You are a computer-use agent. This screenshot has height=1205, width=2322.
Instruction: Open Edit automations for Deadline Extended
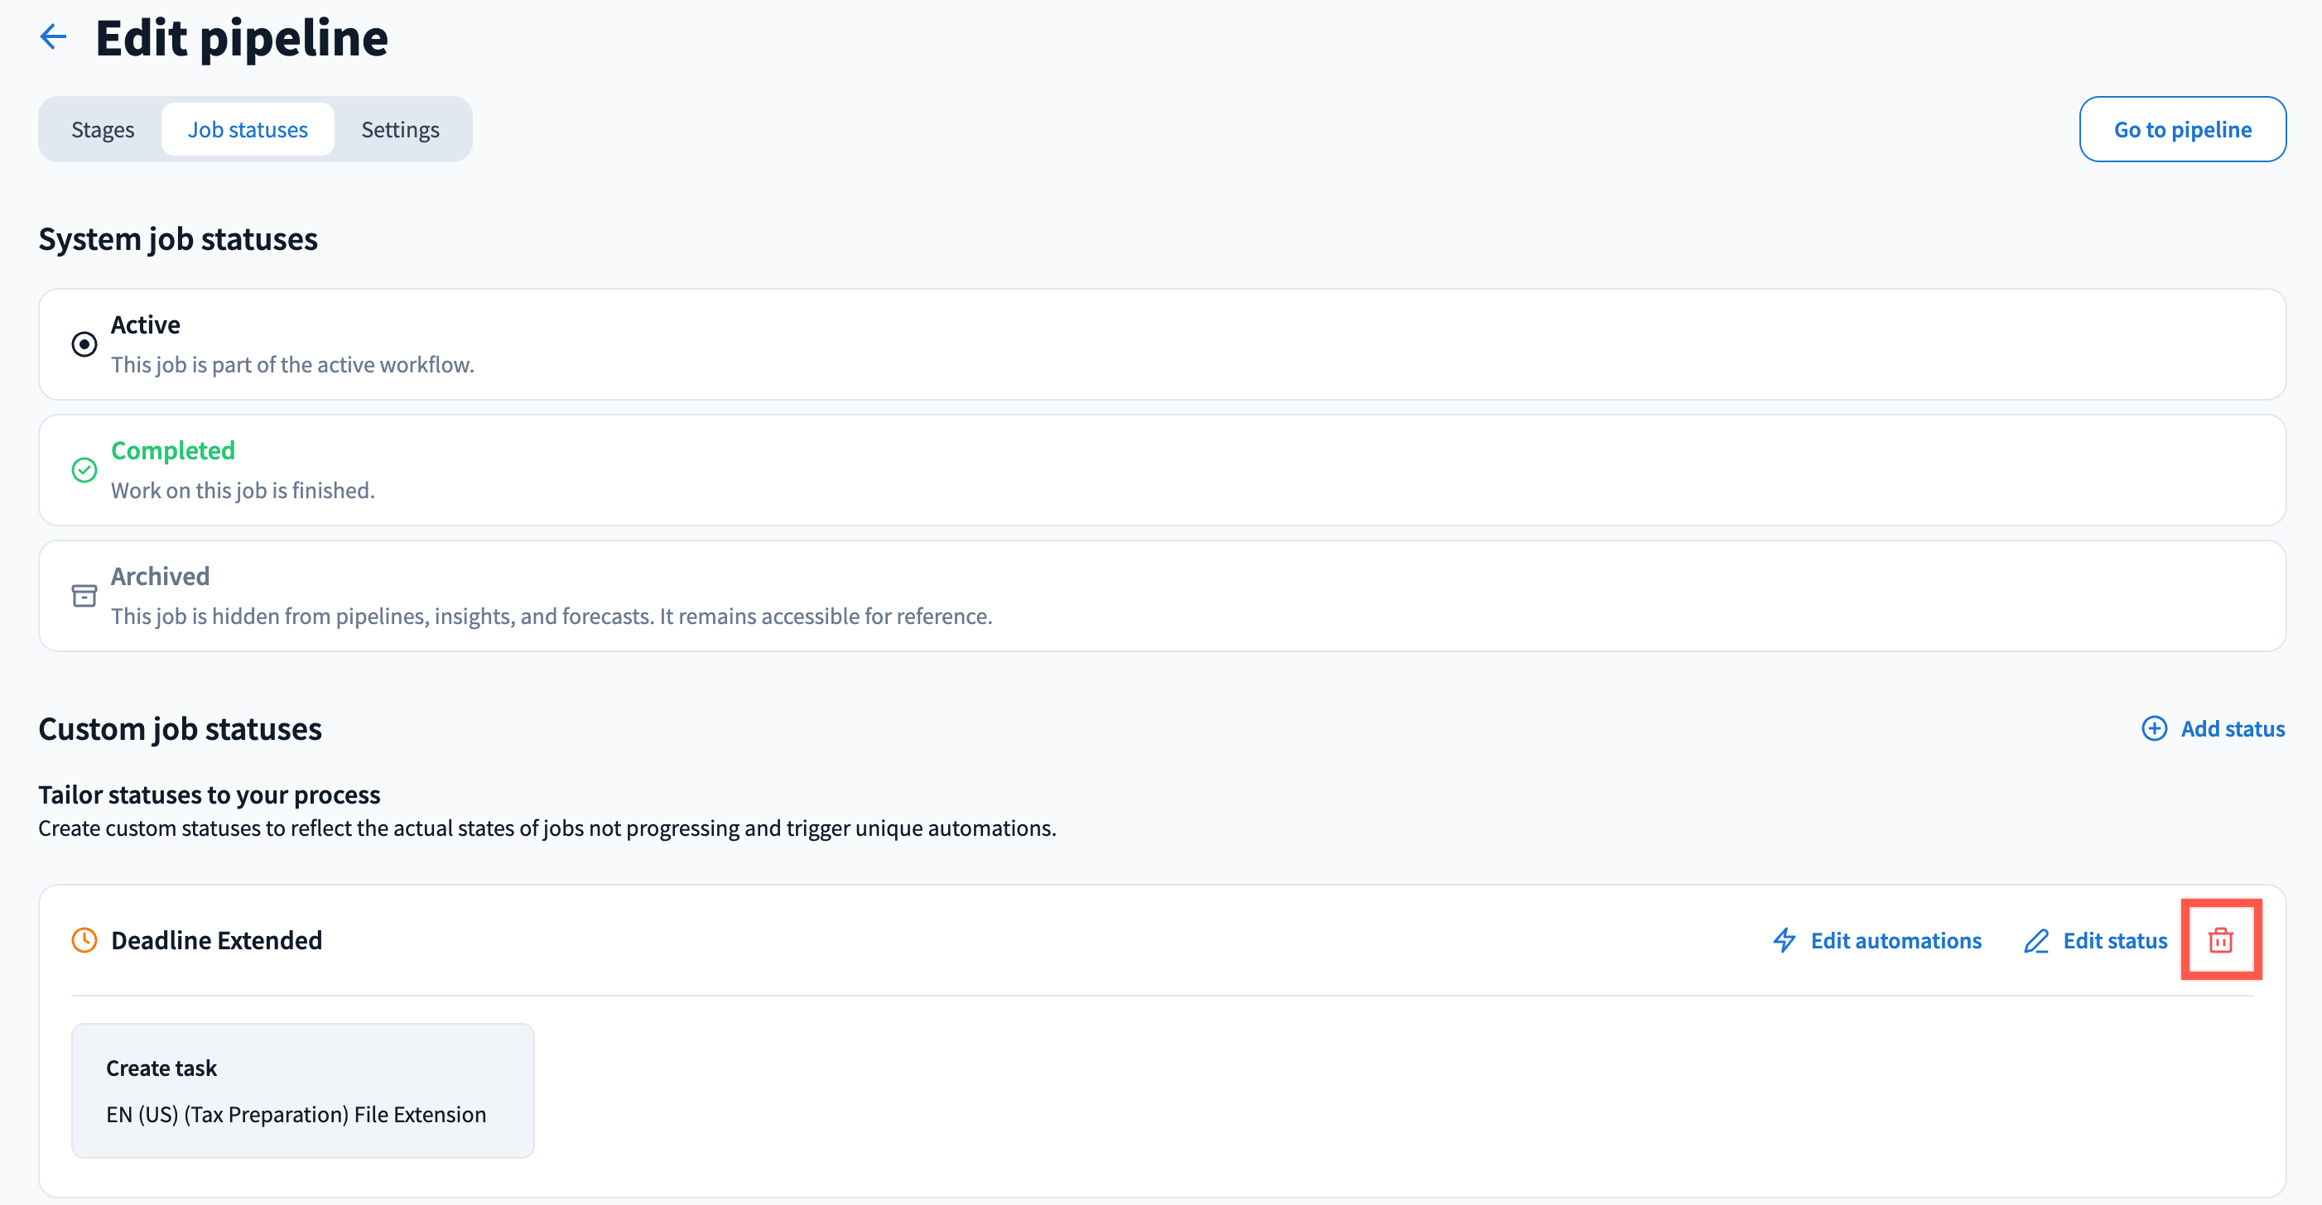pyautogui.click(x=1896, y=940)
